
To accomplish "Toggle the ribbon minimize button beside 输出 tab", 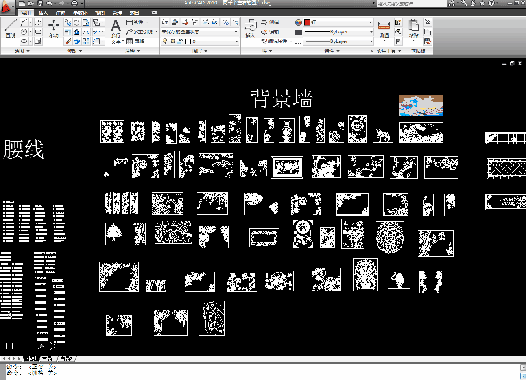I will pos(154,13).
